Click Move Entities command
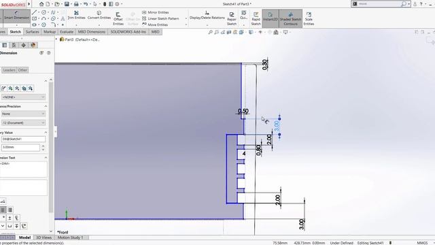The height and width of the screenshot is (245, 435). (155, 24)
